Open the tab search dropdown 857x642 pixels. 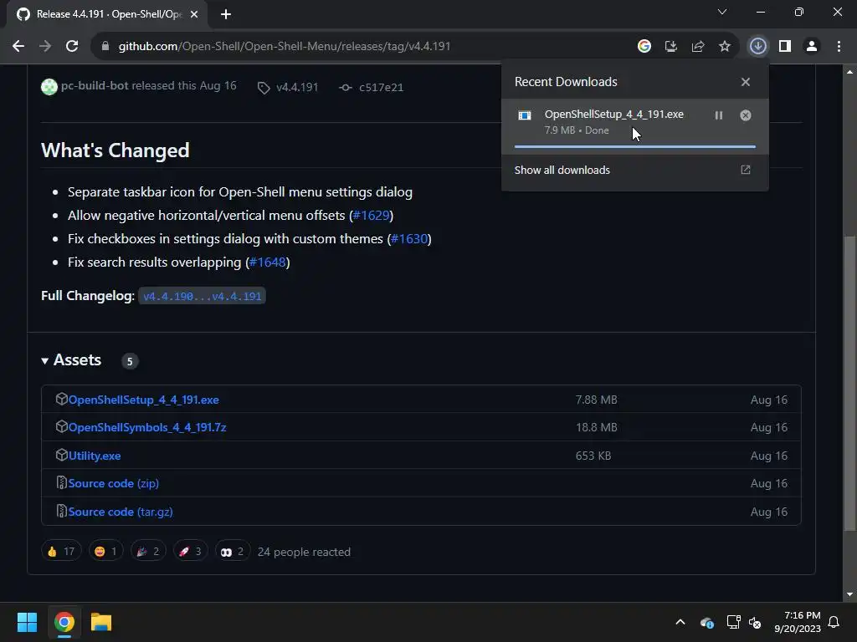coord(722,12)
